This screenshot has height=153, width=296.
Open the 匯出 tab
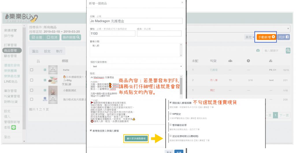click(35, 51)
